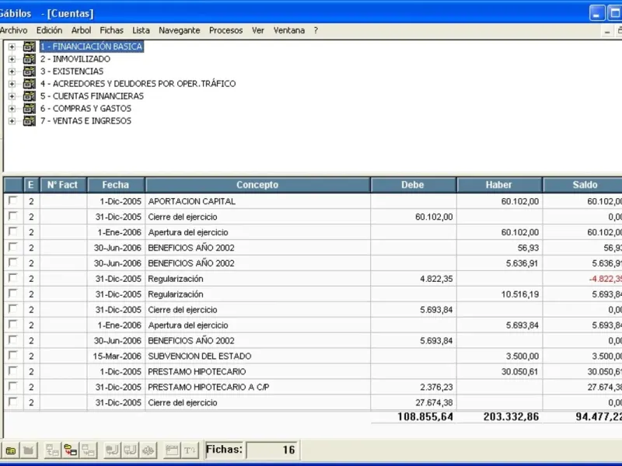Expand the 3 - EXISTENCIAS node
622x466 pixels.
(x=12, y=71)
